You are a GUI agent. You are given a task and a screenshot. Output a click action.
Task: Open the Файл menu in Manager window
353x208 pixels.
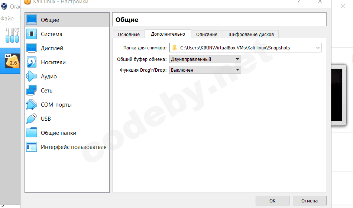[7, 19]
